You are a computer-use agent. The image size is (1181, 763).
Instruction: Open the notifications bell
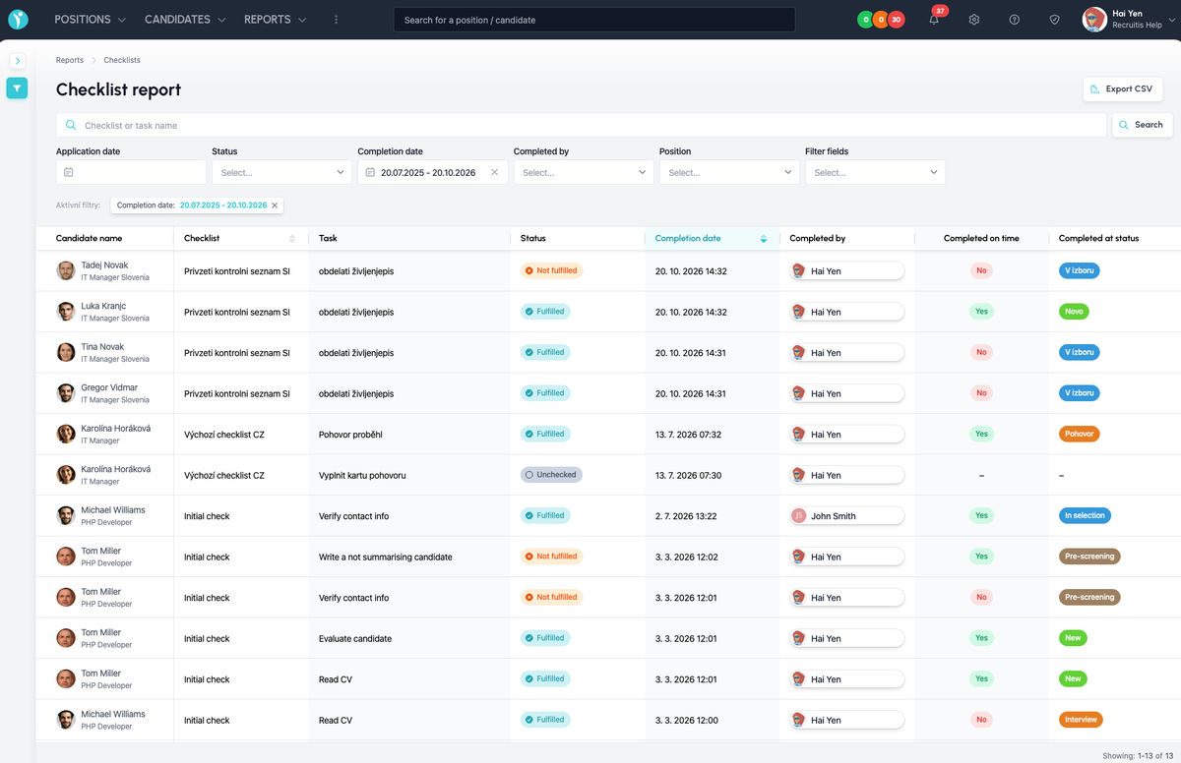pyautogui.click(x=934, y=20)
